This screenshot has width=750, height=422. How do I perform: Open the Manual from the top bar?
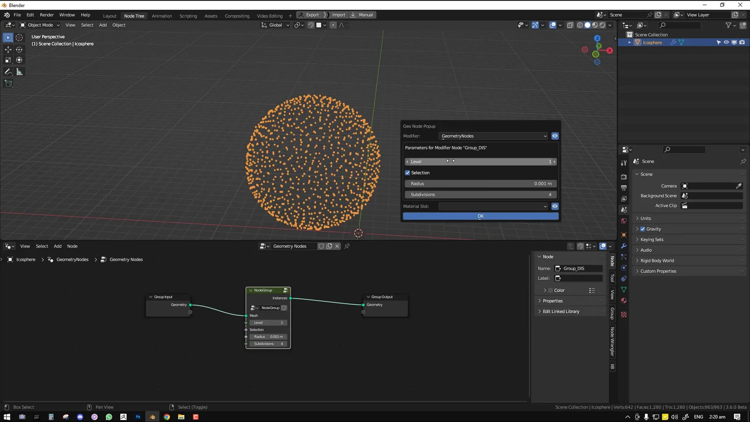click(366, 15)
